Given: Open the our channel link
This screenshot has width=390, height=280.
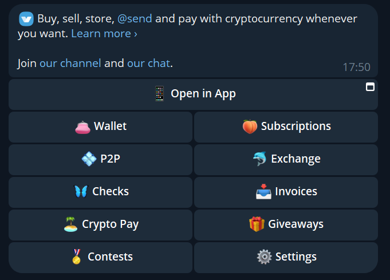Looking at the screenshot, I should (70, 63).
